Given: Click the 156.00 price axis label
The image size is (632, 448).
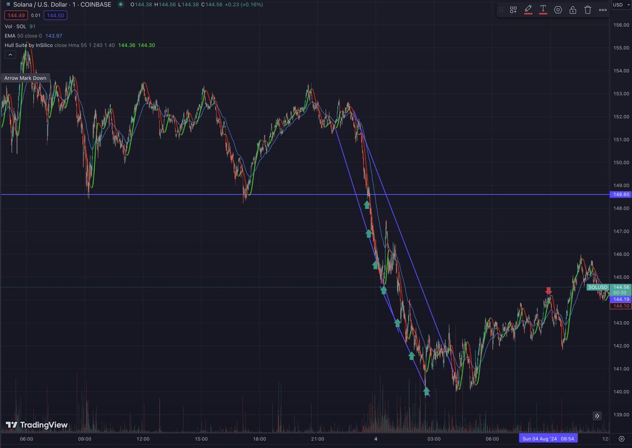Looking at the screenshot, I should tap(620, 25).
